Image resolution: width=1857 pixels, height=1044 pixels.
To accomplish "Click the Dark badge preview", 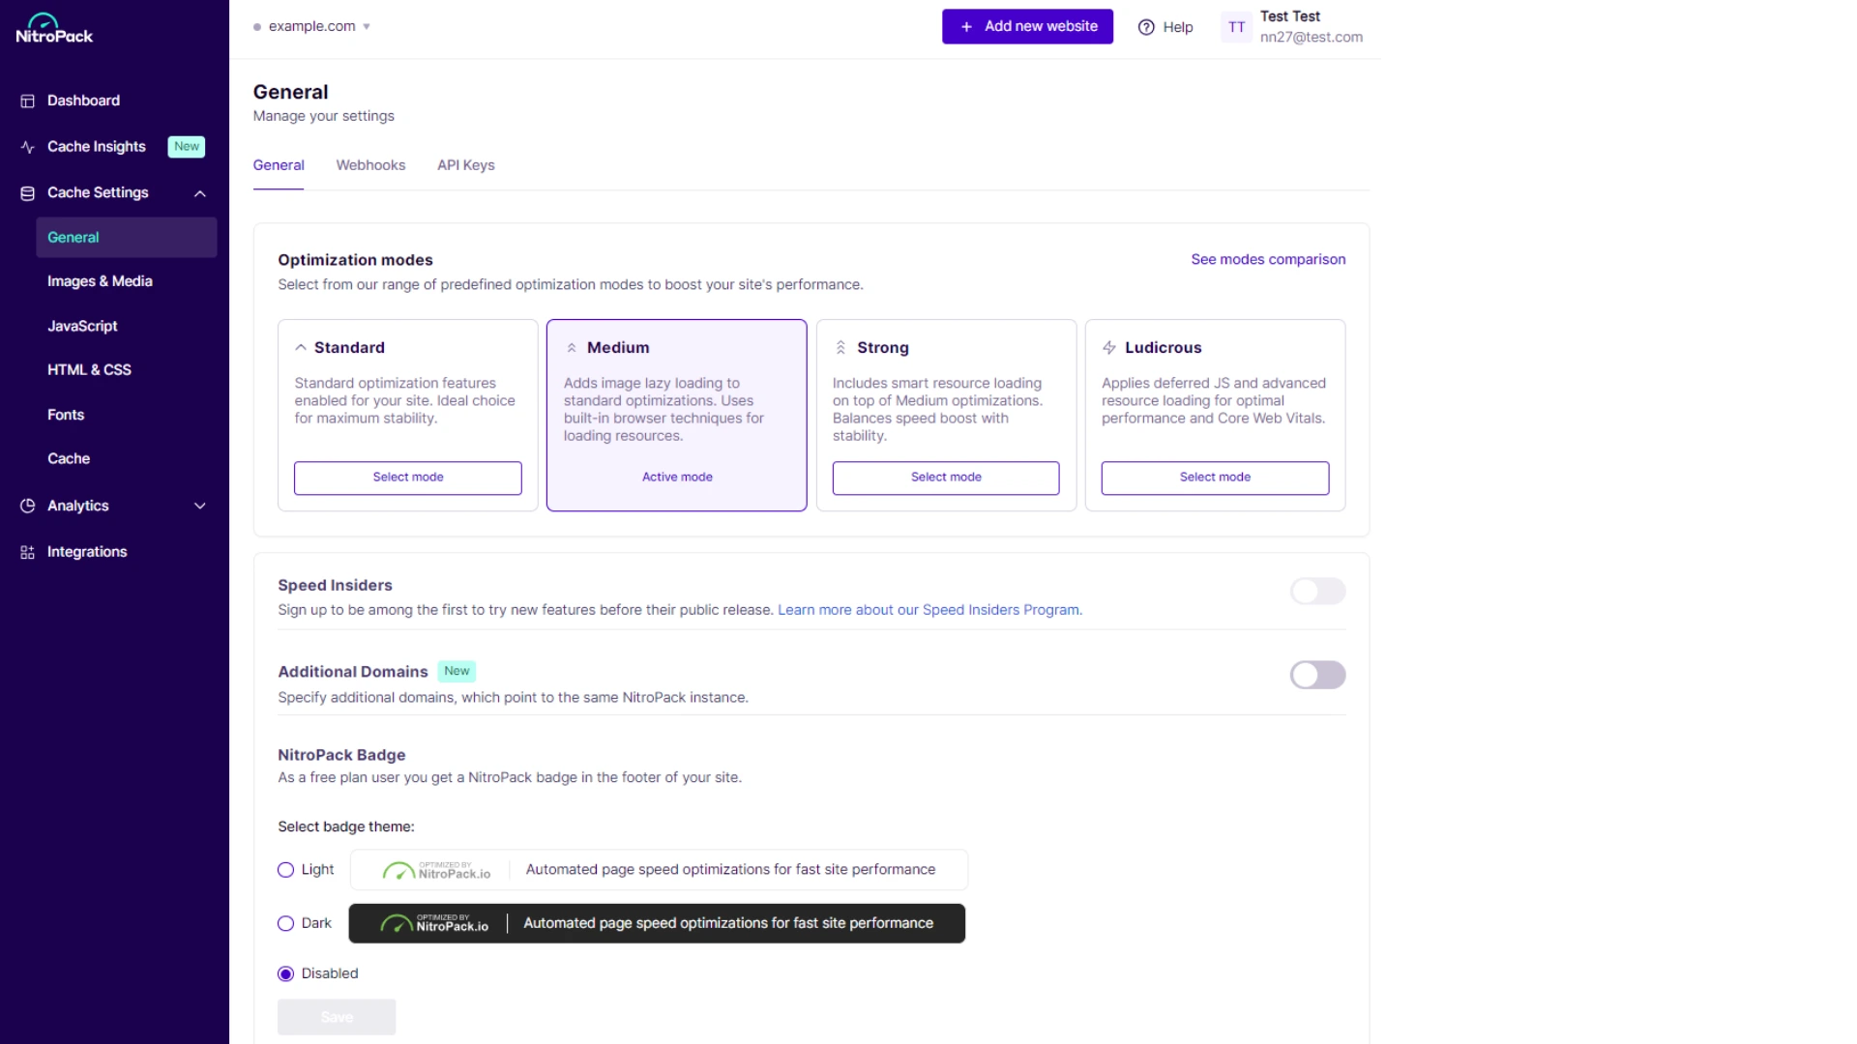I will point(657,923).
